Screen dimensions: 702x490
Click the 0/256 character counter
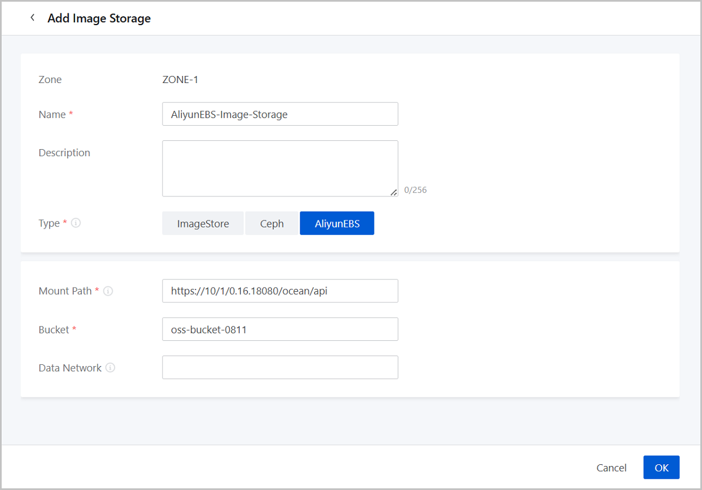[x=415, y=190]
